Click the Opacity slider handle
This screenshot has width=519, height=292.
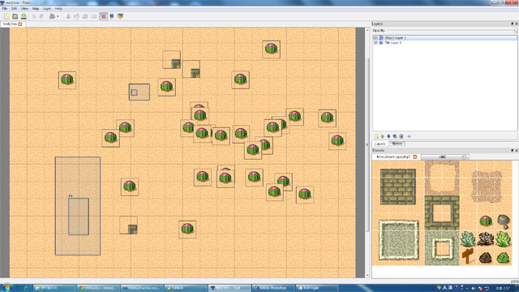pyautogui.click(x=516, y=31)
